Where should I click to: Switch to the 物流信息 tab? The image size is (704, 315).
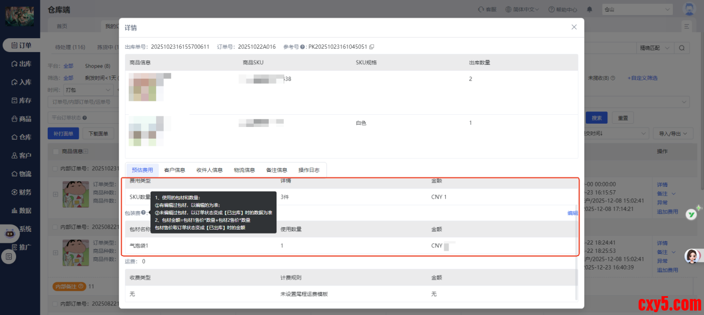[x=244, y=170]
